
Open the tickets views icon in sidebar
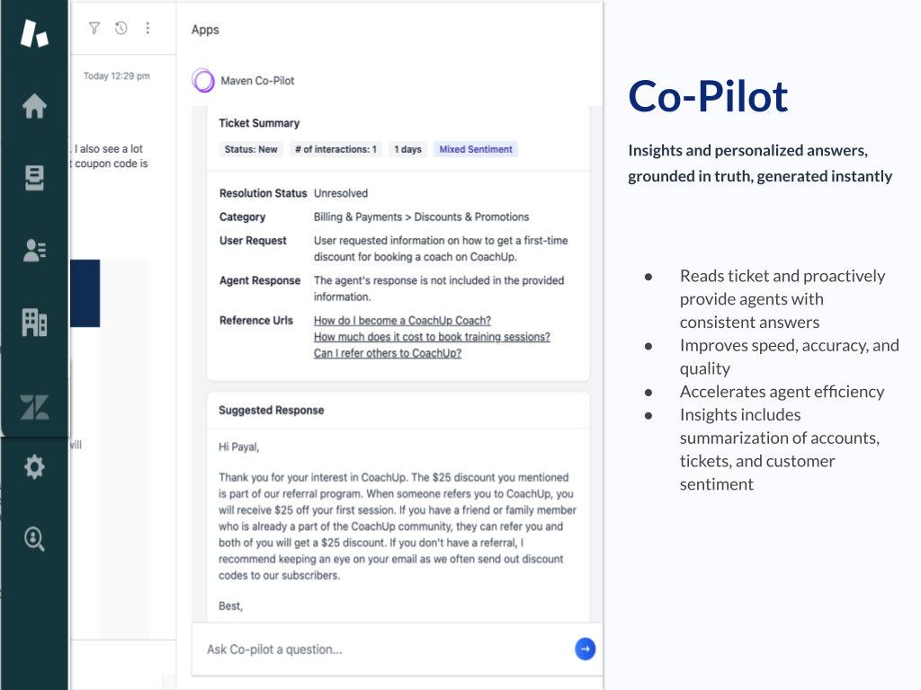(x=34, y=179)
